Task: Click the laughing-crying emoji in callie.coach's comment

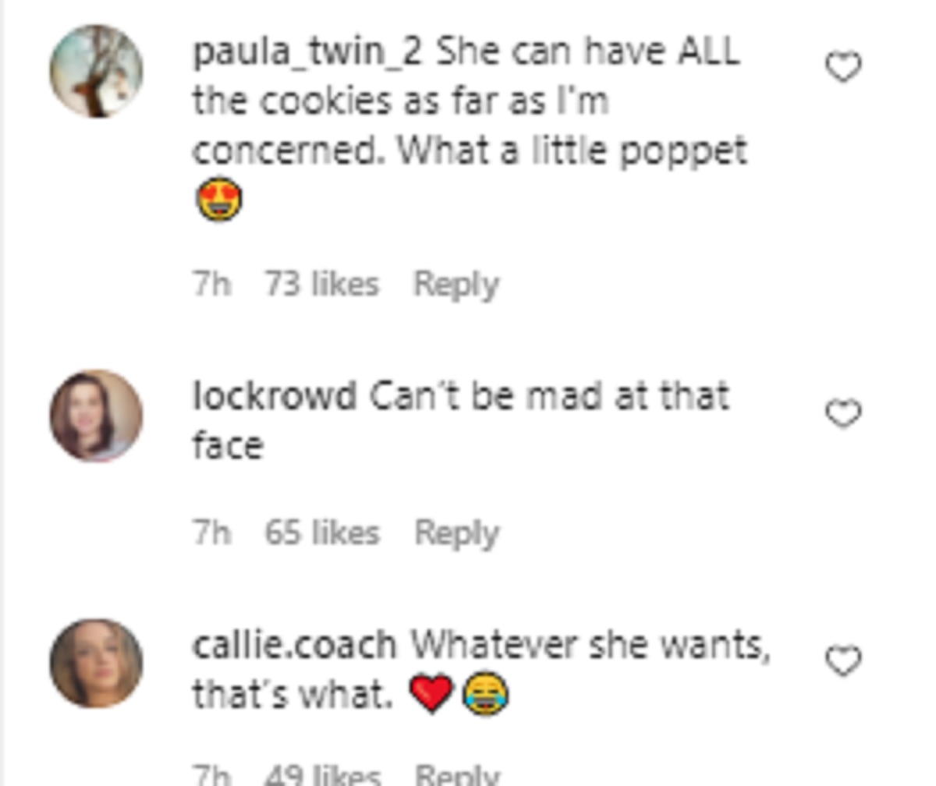Action: [x=485, y=695]
